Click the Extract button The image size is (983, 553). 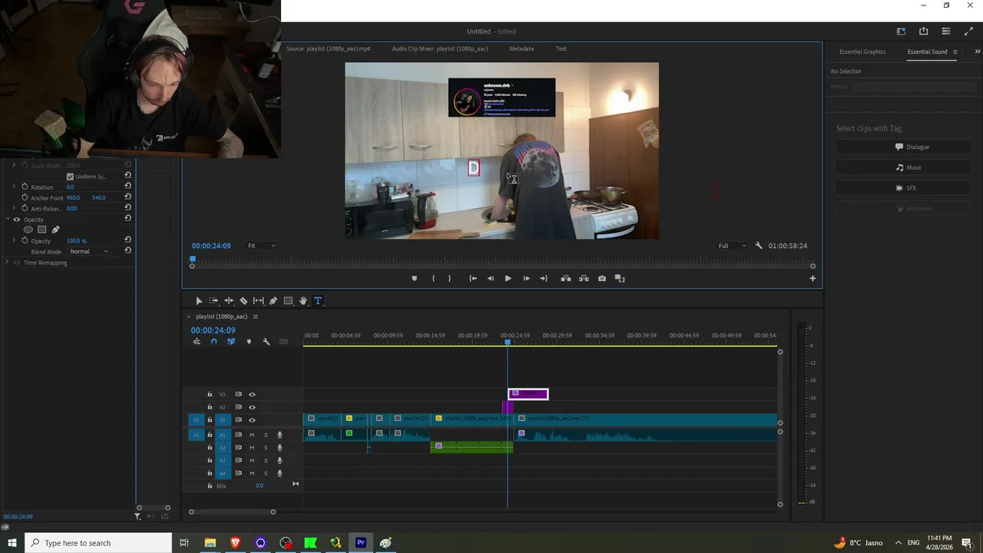pos(584,279)
